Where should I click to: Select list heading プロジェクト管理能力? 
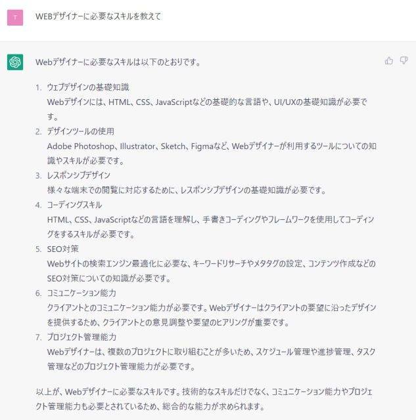pyautogui.click(x=81, y=337)
